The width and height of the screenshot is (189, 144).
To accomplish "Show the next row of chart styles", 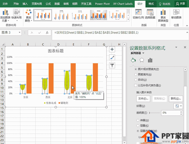I will [x=128, y=15].
